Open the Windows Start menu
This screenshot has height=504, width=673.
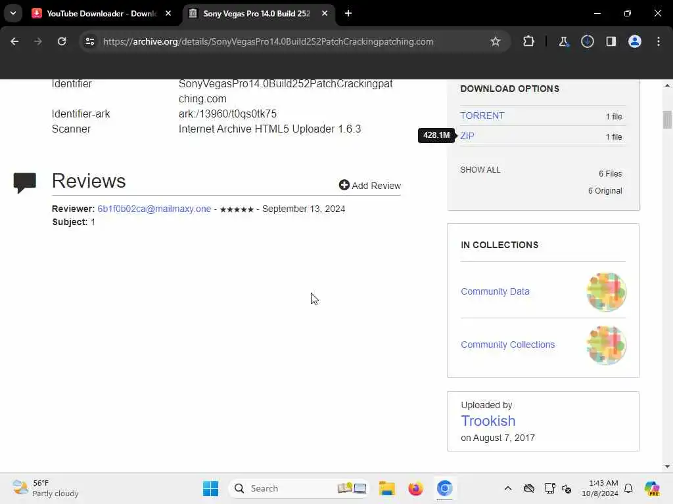click(210, 488)
